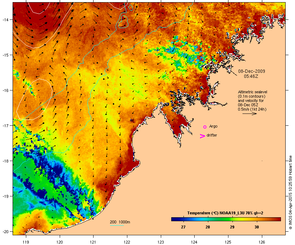Click the 'drifter' legend label
This screenshot has height=245, width=295.
pos(212,135)
